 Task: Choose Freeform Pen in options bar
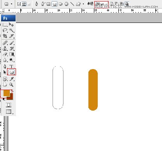(x=43, y=4)
